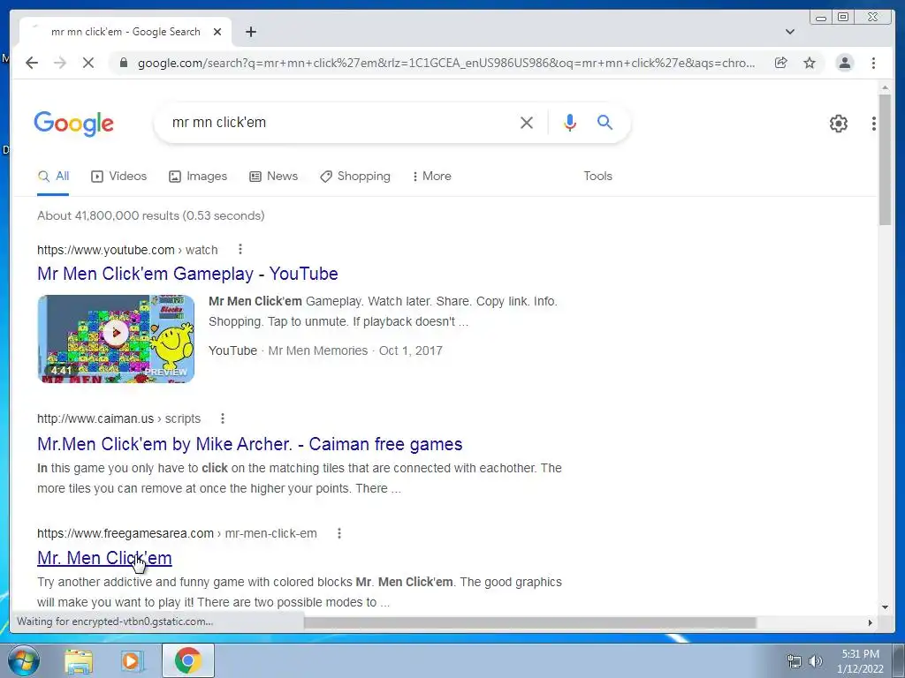Open volume control tray icon
Screen dimensions: 905x678
(x=815, y=661)
